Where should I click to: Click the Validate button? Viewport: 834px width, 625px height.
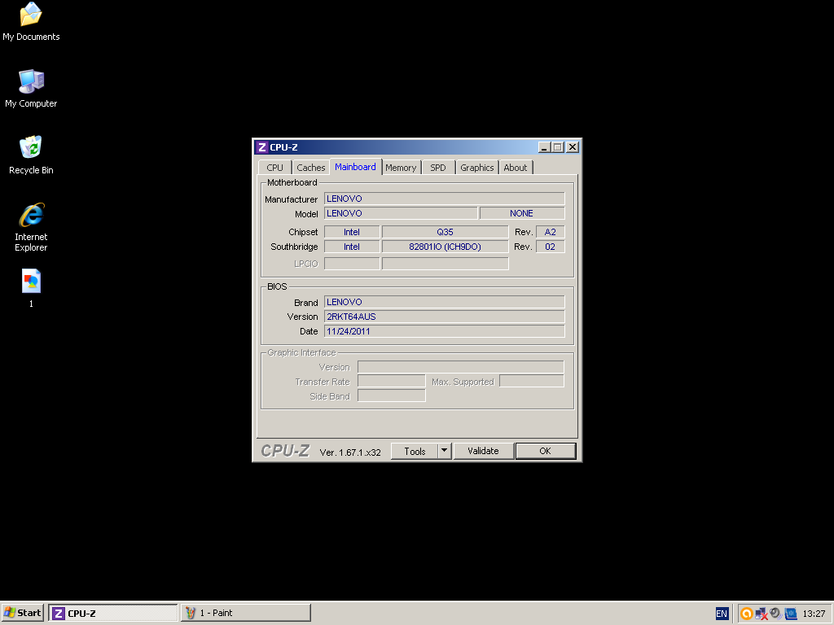(x=484, y=451)
